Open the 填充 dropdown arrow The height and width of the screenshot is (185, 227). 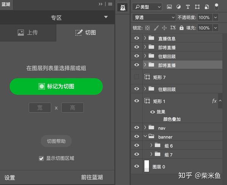click(x=216, y=28)
